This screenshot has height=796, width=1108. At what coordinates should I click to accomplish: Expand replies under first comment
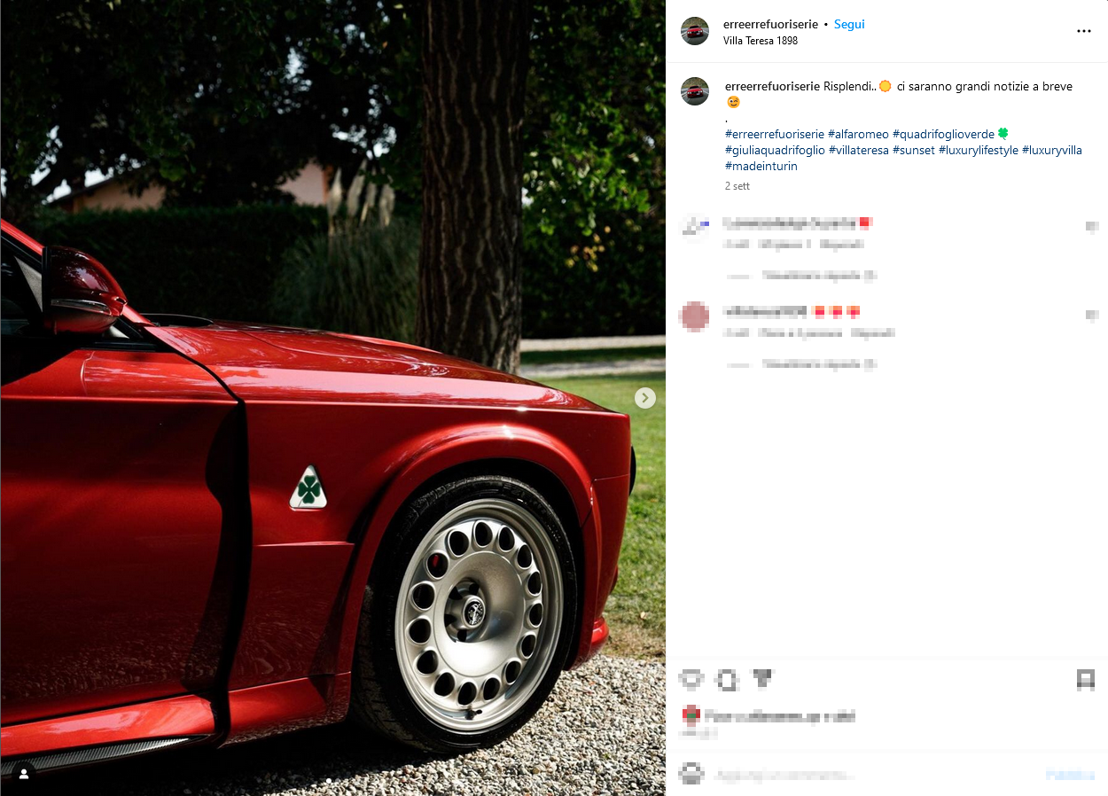802,276
